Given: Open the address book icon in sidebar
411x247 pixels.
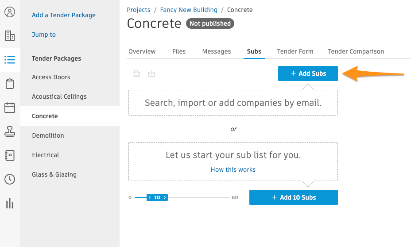Looking at the screenshot, I should click(x=10, y=155).
